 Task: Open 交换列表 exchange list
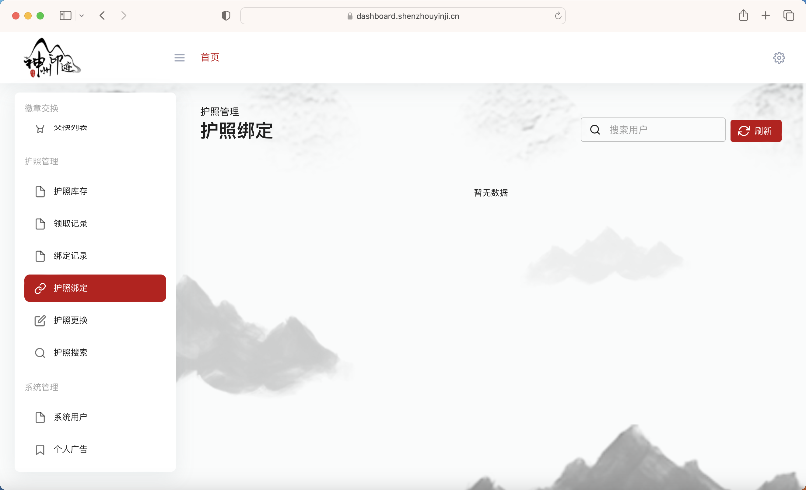pos(70,127)
